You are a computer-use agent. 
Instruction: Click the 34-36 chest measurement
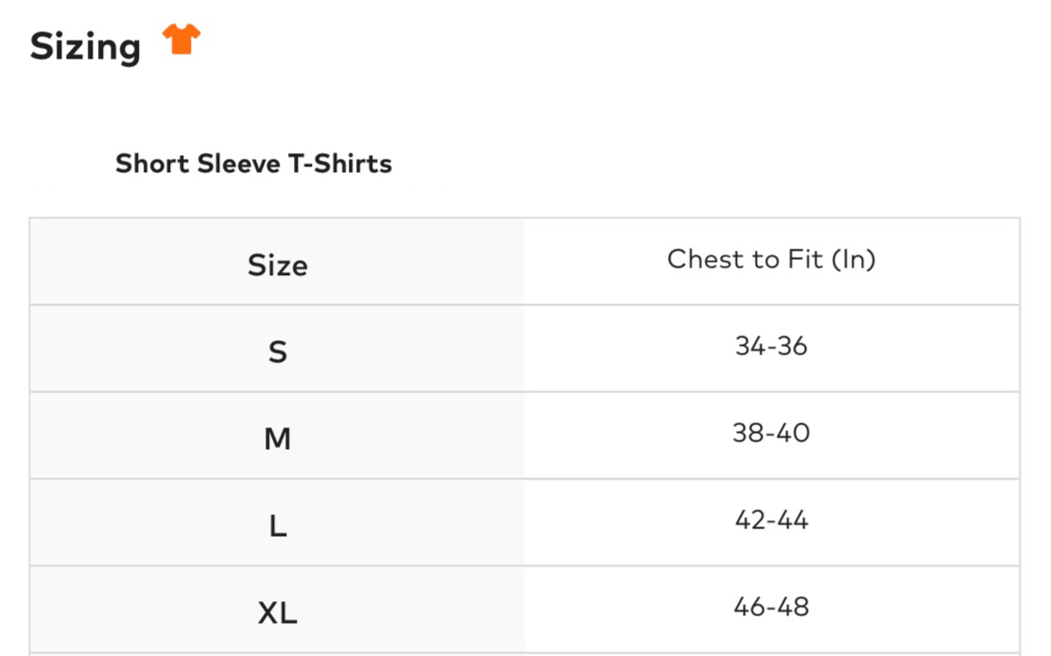pyautogui.click(x=771, y=346)
